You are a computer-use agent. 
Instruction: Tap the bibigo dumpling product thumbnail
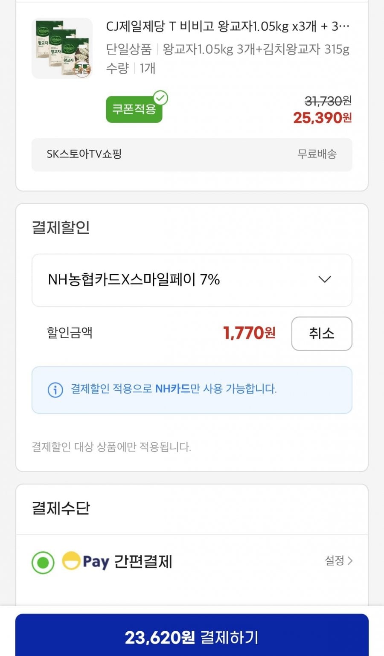[x=62, y=48]
